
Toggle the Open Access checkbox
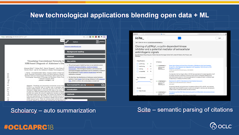click(137, 91)
